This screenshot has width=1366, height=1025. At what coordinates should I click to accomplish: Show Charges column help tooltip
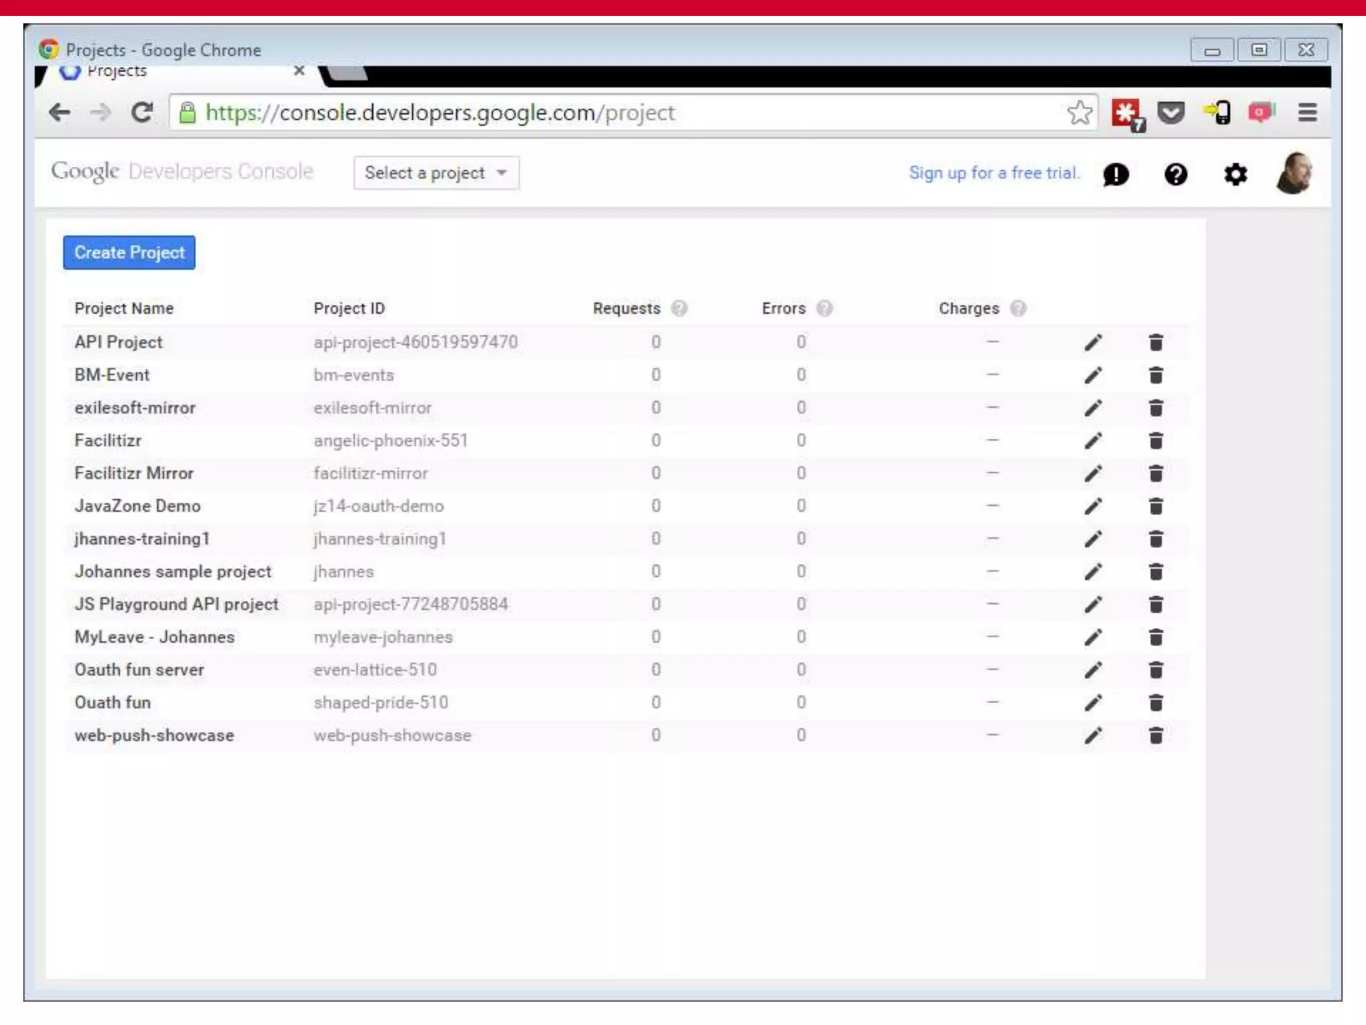point(1018,308)
